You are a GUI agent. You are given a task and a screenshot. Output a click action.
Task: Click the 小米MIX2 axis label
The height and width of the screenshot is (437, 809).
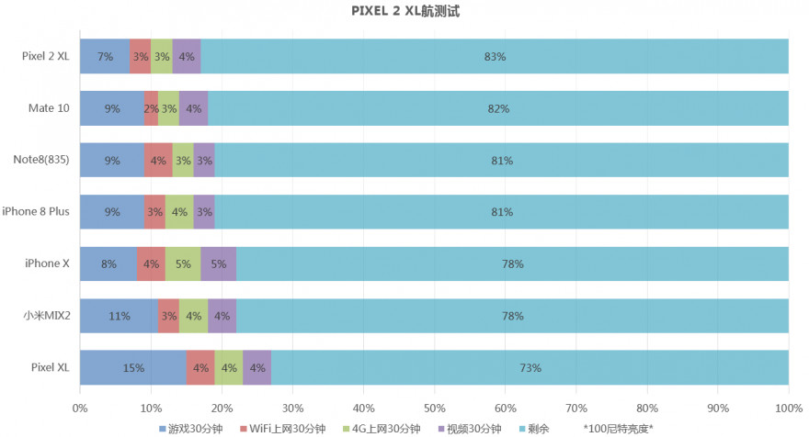click(47, 316)
